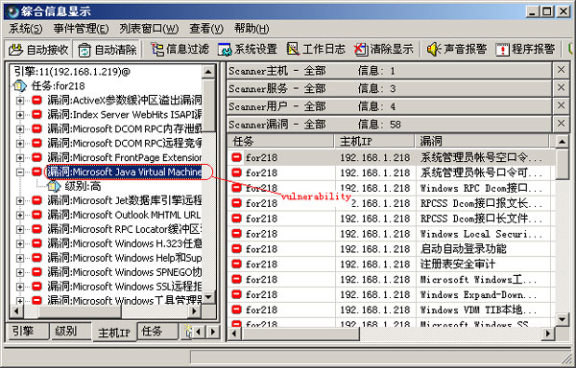Switch to the 引擎 tab
The image size is (576, 368).
click(29, 332)
